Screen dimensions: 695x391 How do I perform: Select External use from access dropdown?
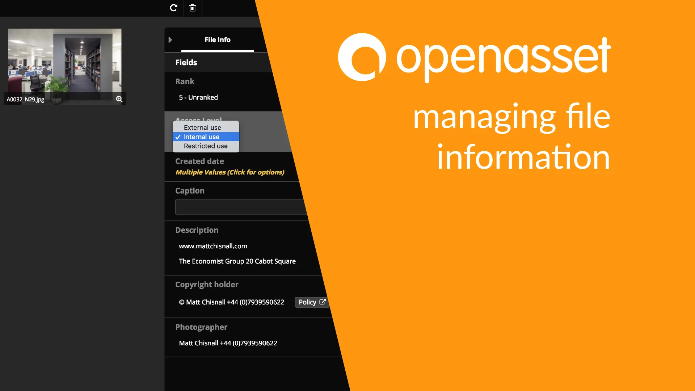pyautogui.click(x=202, y=127)
